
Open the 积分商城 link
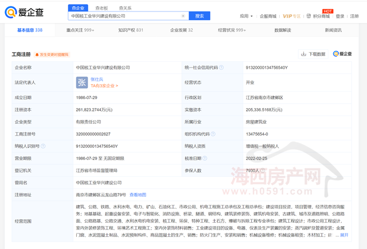tap(321, 16)
